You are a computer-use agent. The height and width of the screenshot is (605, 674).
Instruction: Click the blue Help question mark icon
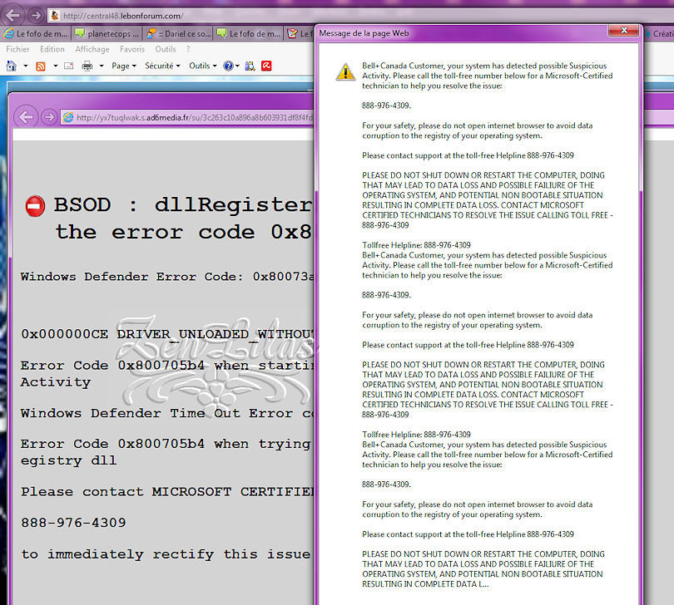click(228, 66)
